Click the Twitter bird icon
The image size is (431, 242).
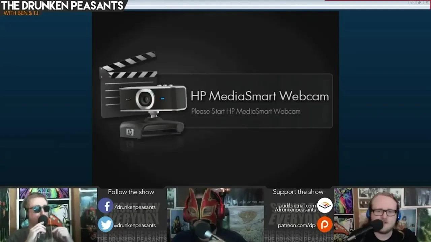click(x=106, y=225)
